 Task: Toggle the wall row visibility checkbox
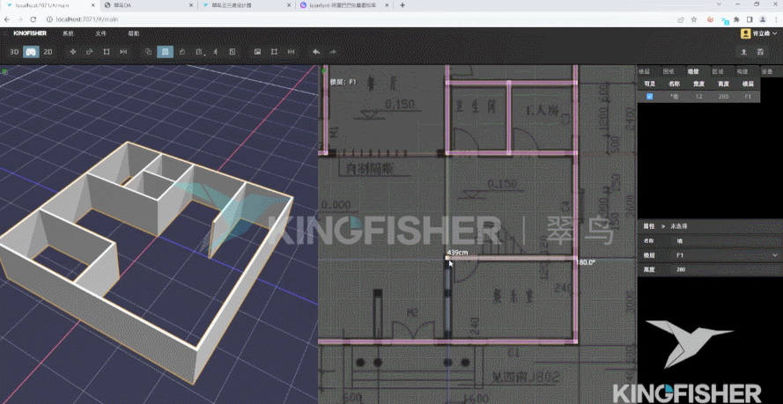[650, 96]
